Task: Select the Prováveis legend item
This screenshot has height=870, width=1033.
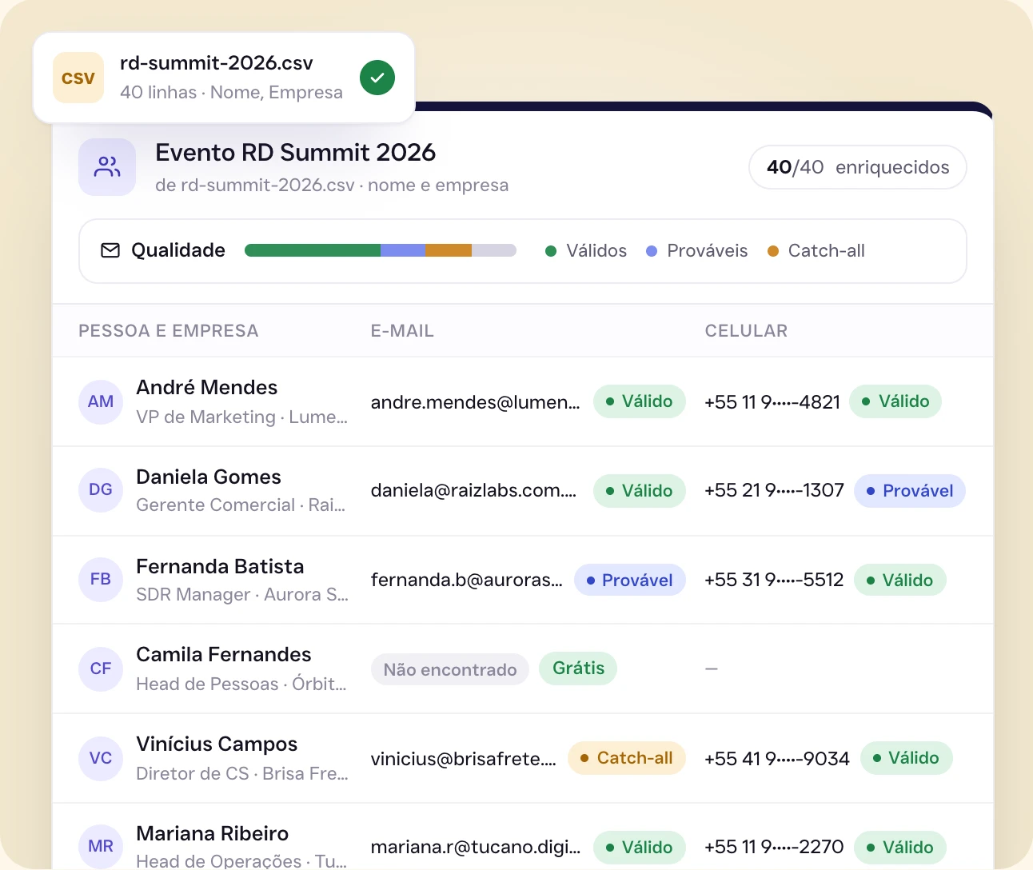Action: pyautogui.click(x=697, y=251)
